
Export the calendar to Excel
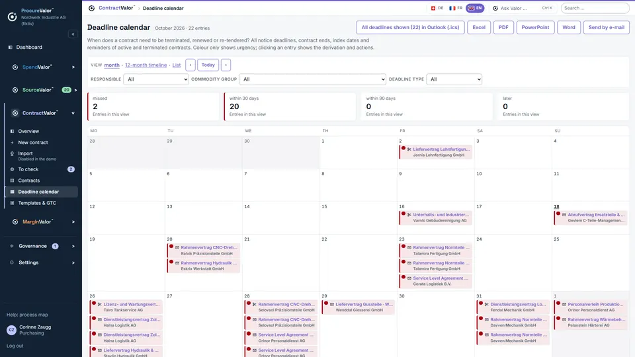[479, 28]
